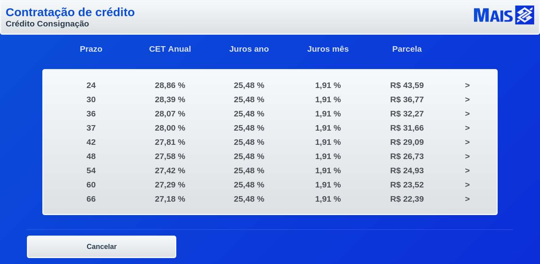Choose the 36-month row arrow
The height and width of the screenshot is (264, 540).
pyautogui.click(x=467, y=114)
